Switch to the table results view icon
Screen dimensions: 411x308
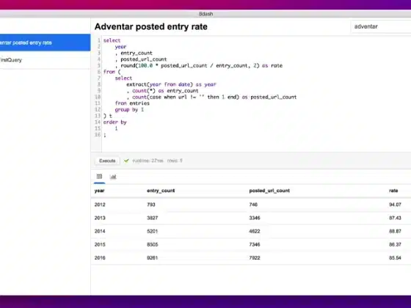[99, 177]
